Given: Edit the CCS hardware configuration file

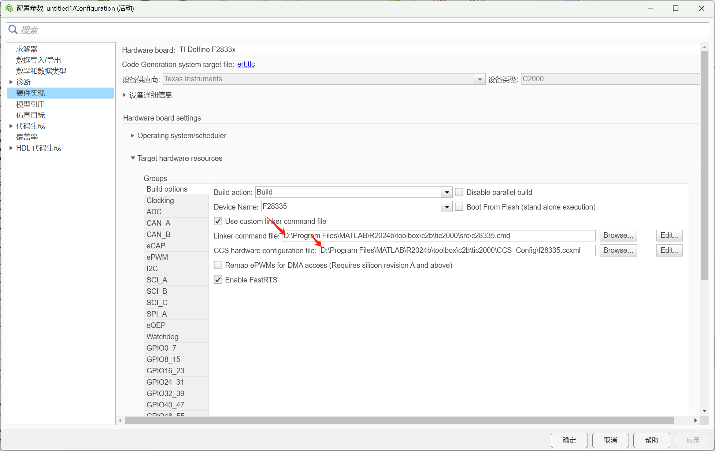Looking at the screenshot, I should 669,251.
